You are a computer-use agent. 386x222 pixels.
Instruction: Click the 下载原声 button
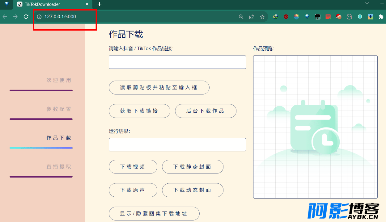coord(133,190)
